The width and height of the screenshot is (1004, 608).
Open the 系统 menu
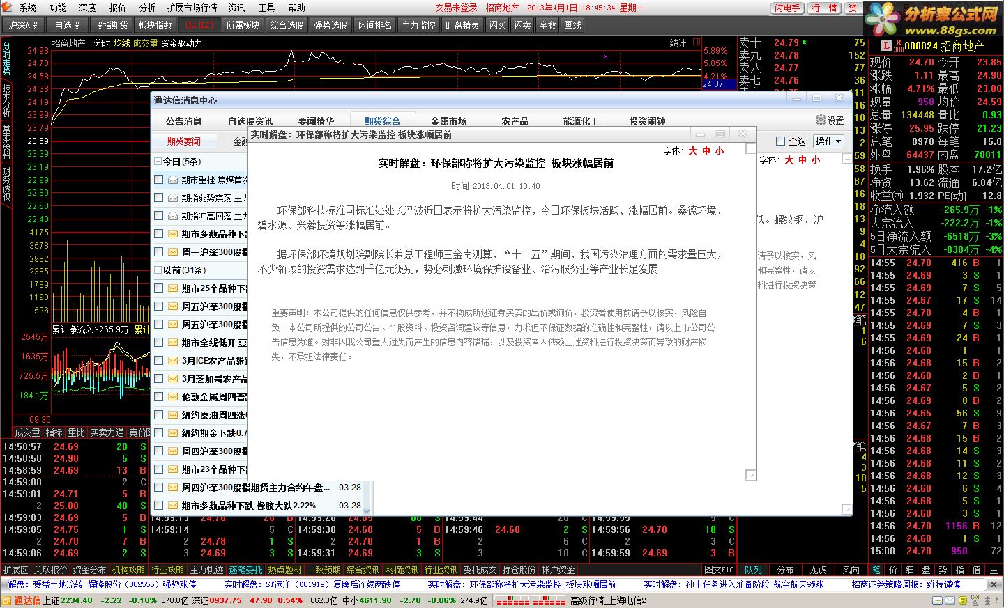click(28, 8)
